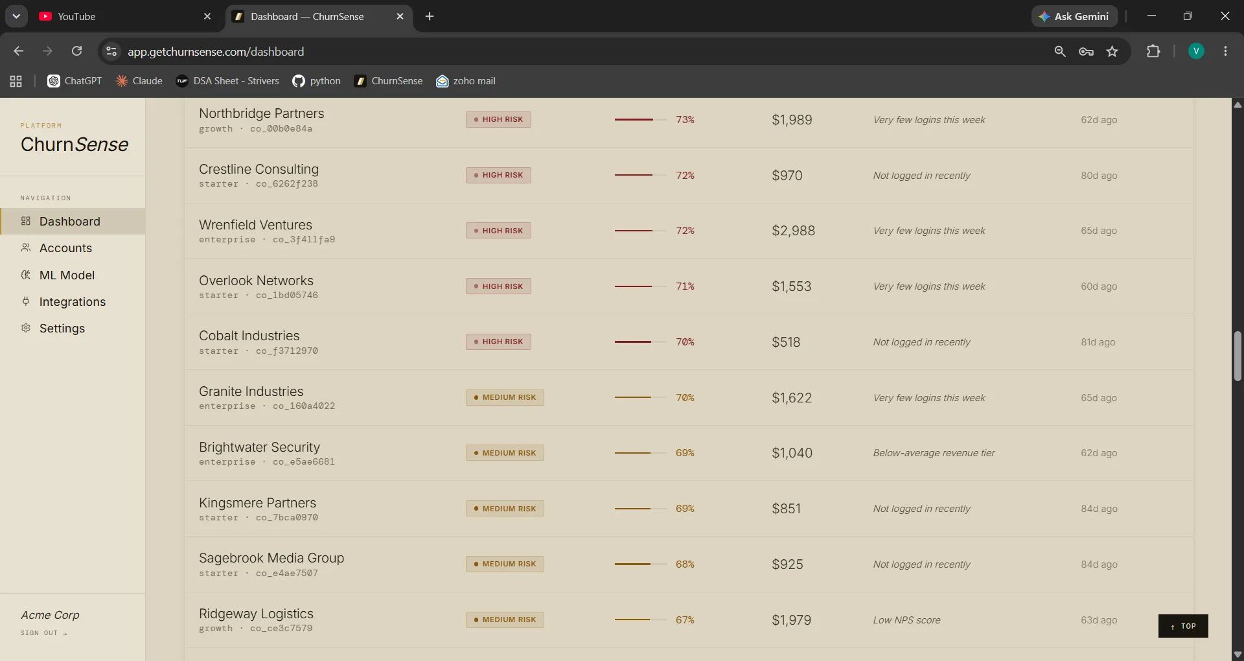Bookmark this page with the star icon
The height and width of the screenshot is (661, 1244).
[1112, 51]
